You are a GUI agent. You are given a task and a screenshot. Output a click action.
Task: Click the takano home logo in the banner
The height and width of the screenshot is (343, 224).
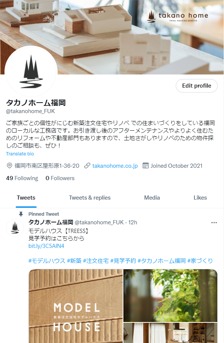(x=178, y=16)
